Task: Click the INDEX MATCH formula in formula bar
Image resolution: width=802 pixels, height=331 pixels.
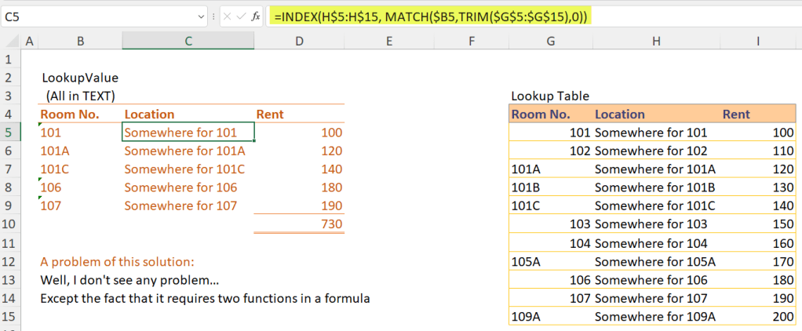Action: pyautogui.click(x=430, y=16)
